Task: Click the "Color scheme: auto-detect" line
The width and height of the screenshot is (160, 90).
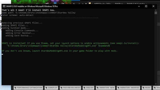Action: (17, 15)
